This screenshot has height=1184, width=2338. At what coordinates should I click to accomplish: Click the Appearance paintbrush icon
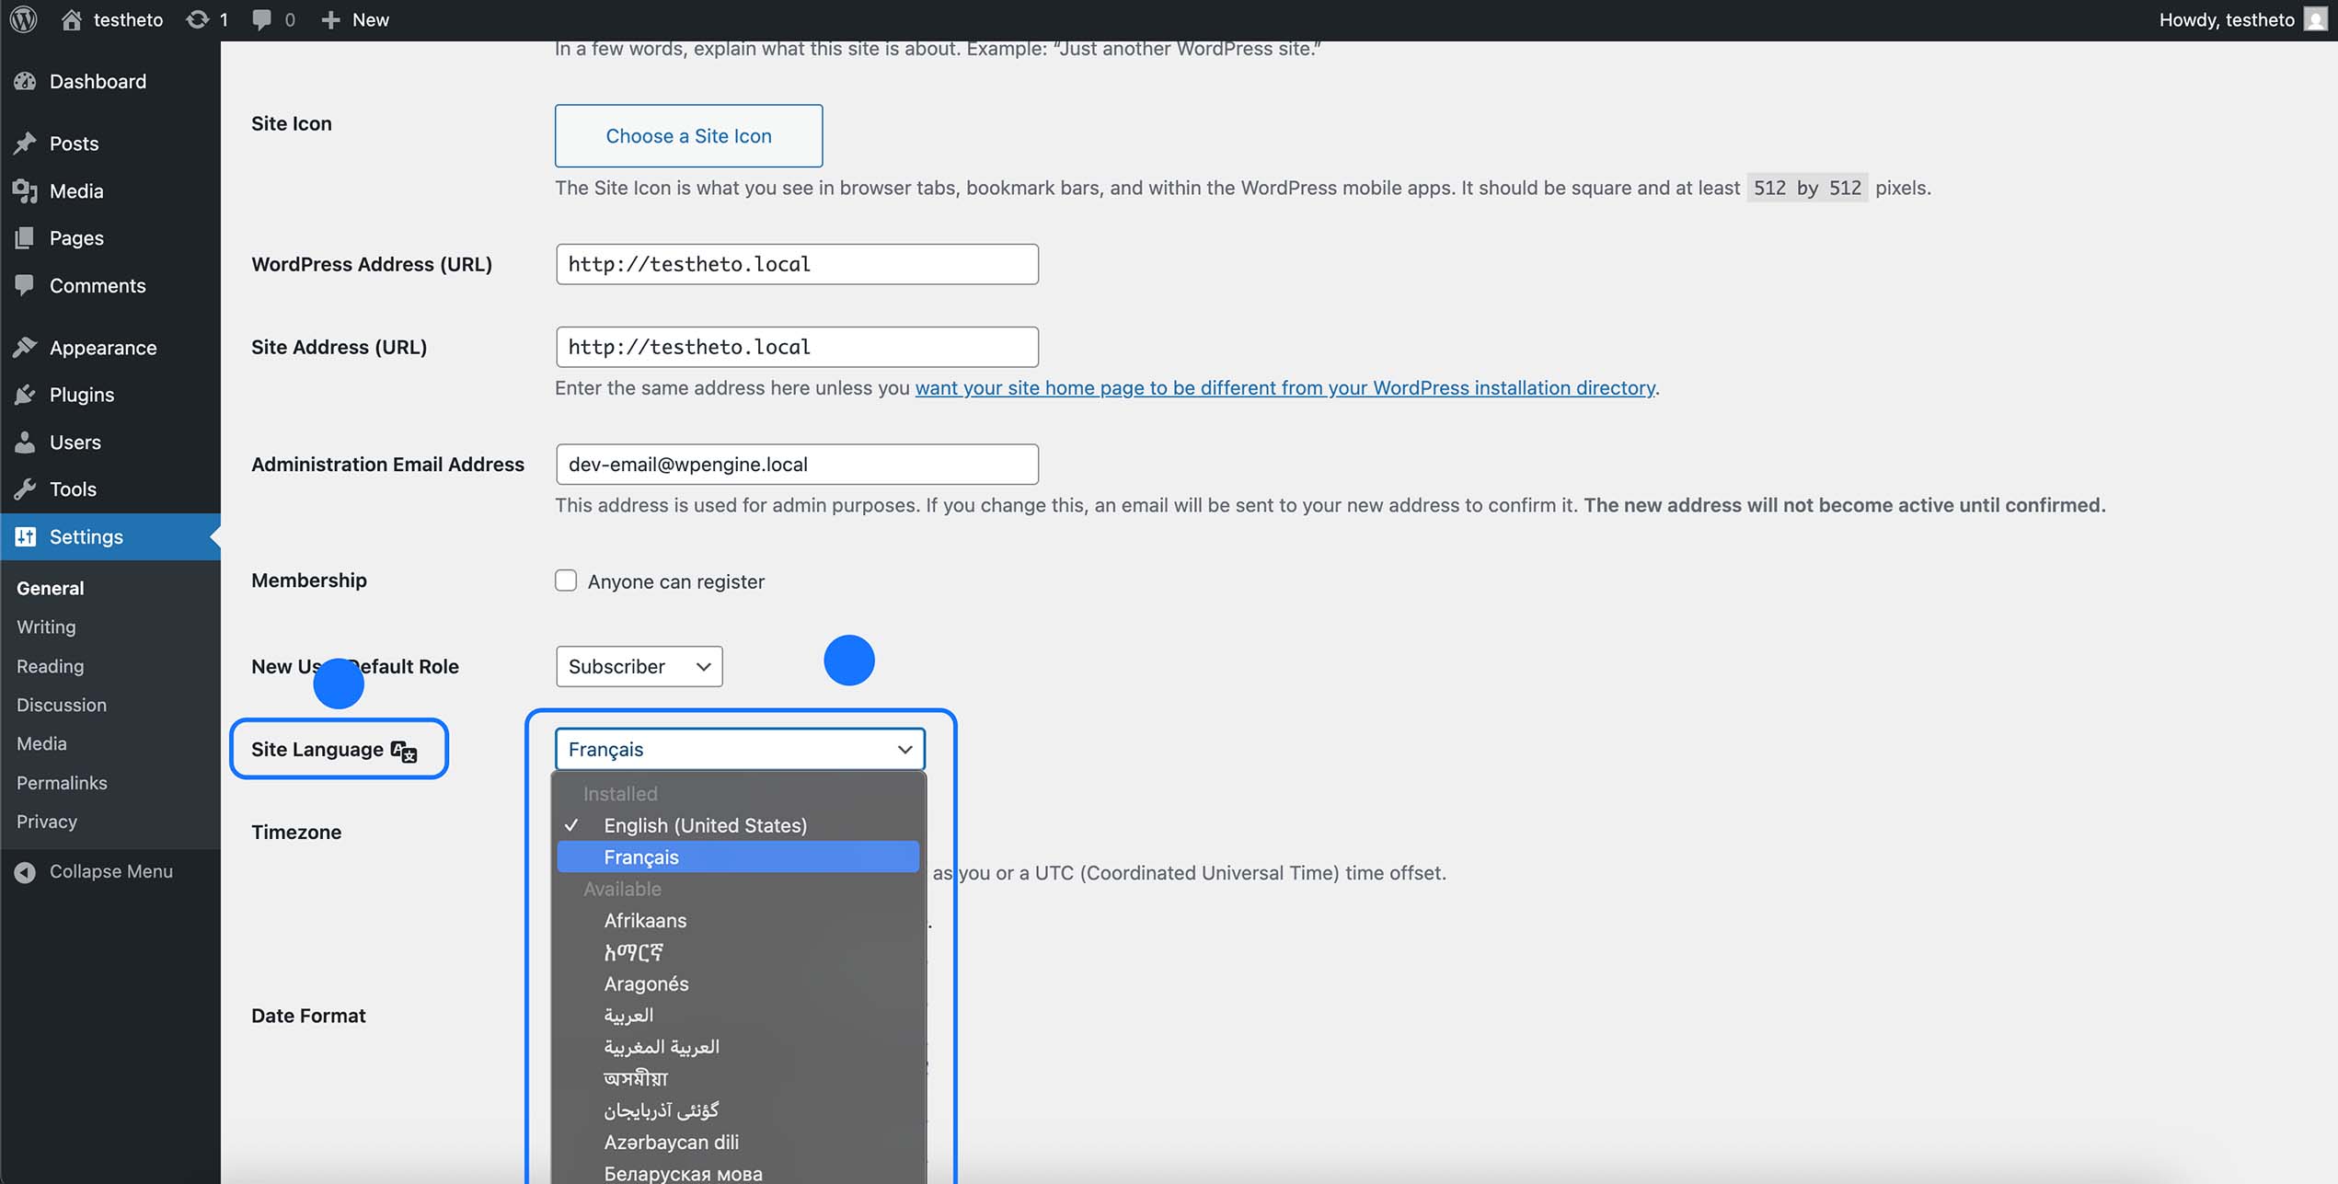(x=27, y=346)
